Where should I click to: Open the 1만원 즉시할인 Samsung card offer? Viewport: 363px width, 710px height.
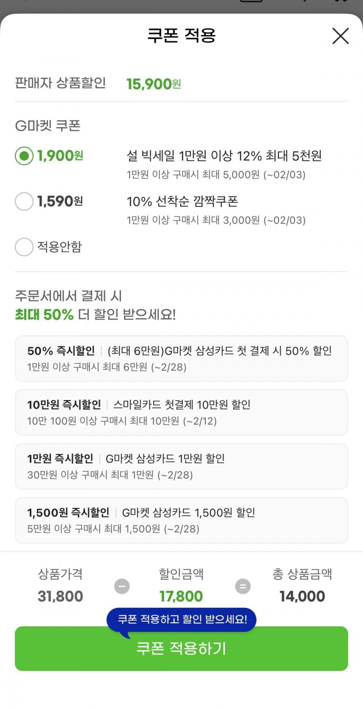pos(181,466)
